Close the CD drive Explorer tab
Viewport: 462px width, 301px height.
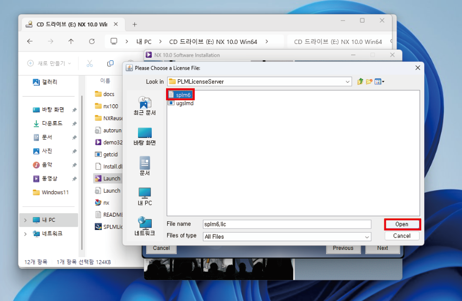coord(116,24)
